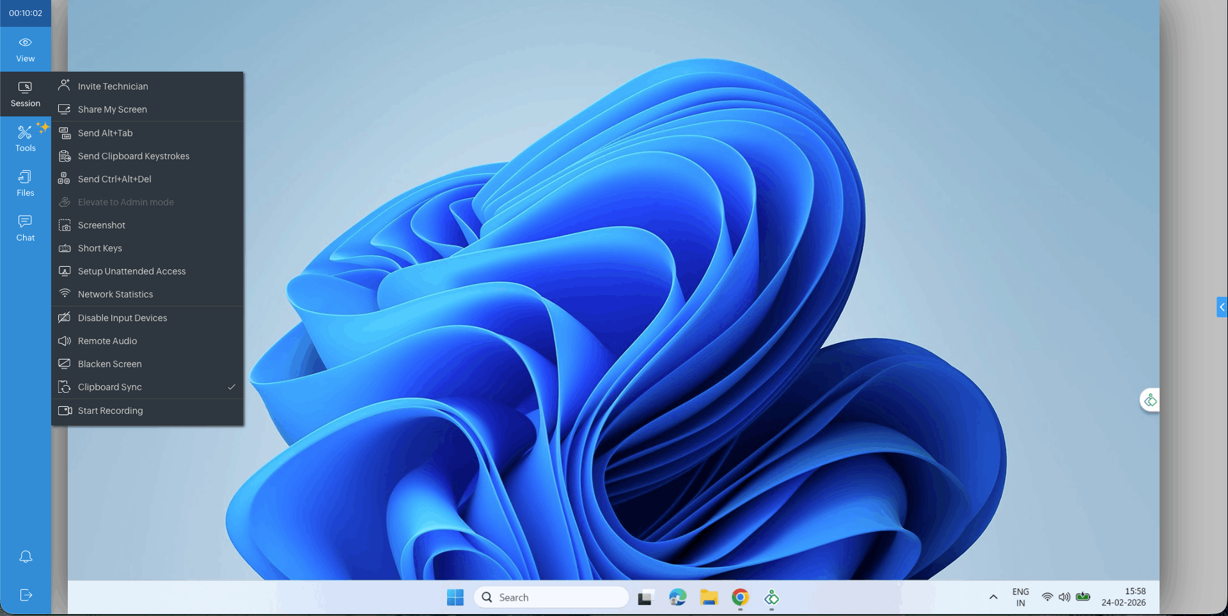Open Google Chrome from the taskbar
Screen dimensions: 1228x616
point(740,597)
